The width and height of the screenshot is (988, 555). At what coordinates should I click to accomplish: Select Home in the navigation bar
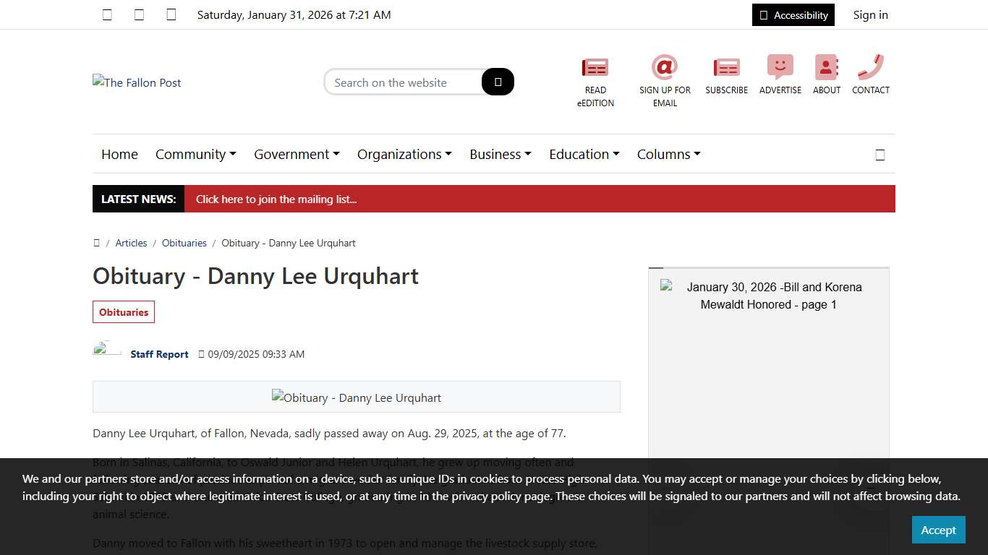[119, 154]
